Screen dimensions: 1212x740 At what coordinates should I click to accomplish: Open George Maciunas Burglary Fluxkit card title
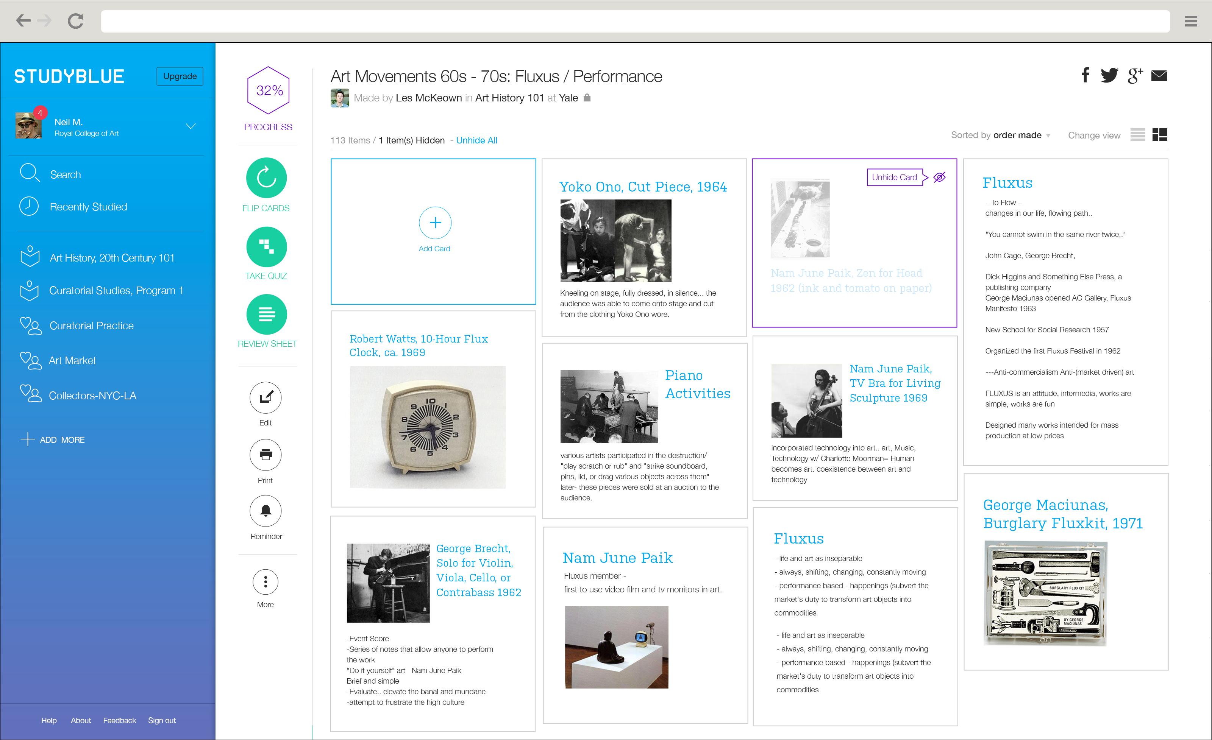(x=1062, y=514)
